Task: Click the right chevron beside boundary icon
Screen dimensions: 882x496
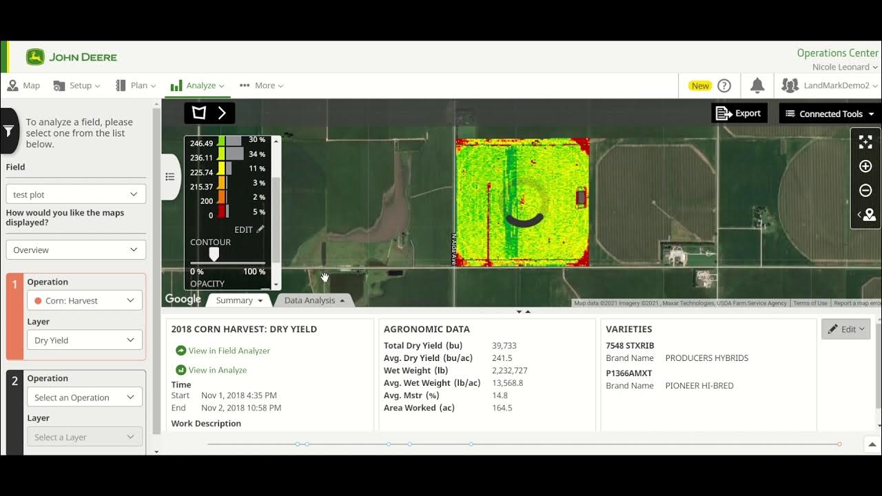Action: [222, 113]
